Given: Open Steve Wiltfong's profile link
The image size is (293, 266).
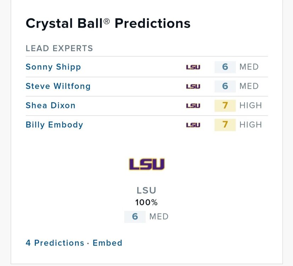Looking at the screenshot, I should pos(58,86).
